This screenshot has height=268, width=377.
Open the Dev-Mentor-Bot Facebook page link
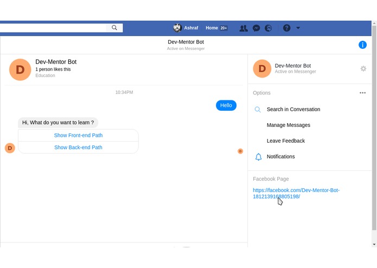tap(296, 193)
